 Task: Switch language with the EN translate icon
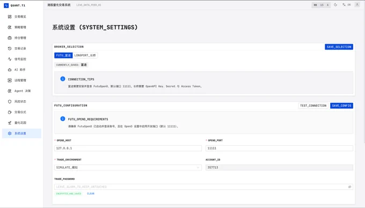tap(346, 5)
